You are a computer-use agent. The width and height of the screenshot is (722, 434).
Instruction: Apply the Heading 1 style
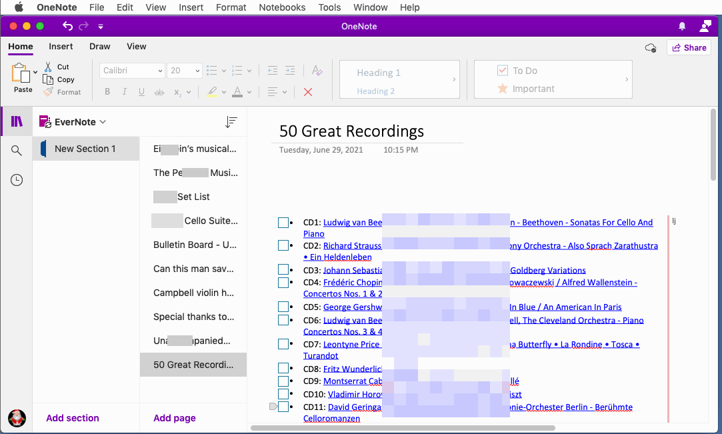[379, 73]
